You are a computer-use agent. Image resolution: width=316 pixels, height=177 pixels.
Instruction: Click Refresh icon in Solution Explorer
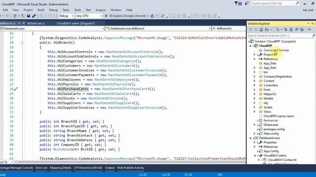291,29
